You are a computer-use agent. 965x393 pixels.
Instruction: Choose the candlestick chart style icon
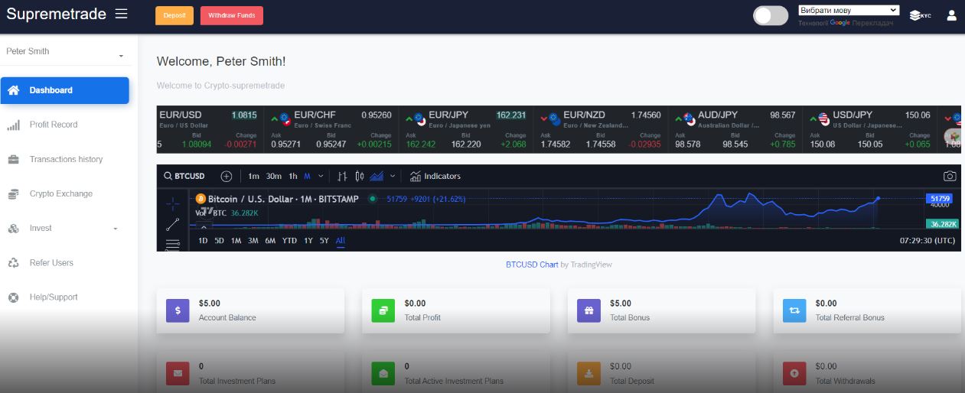click(360, 176)
